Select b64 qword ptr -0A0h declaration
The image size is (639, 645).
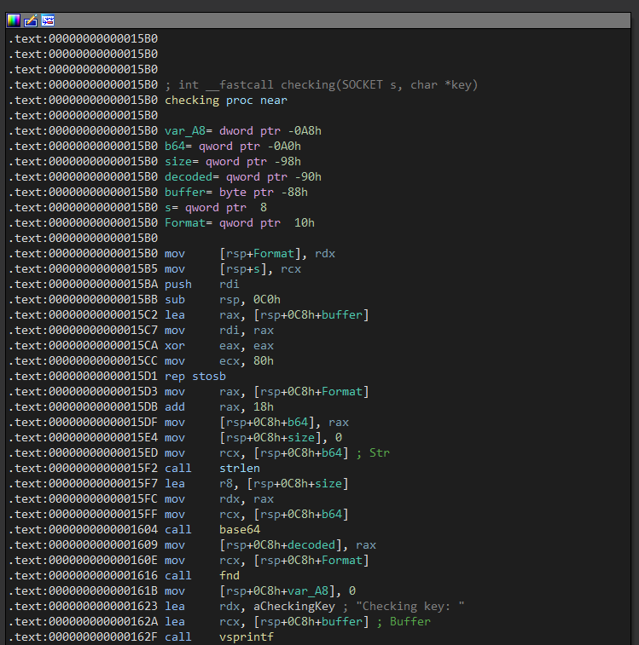233,146
